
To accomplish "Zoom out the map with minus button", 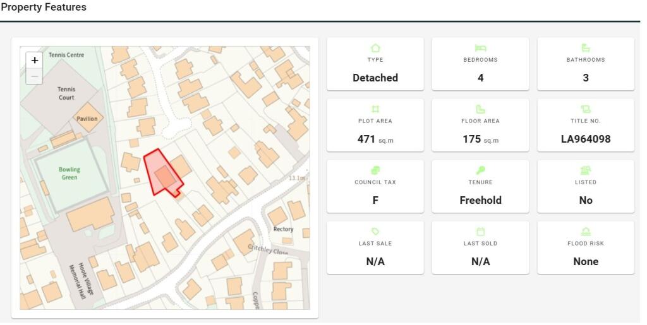I will 35,76.
